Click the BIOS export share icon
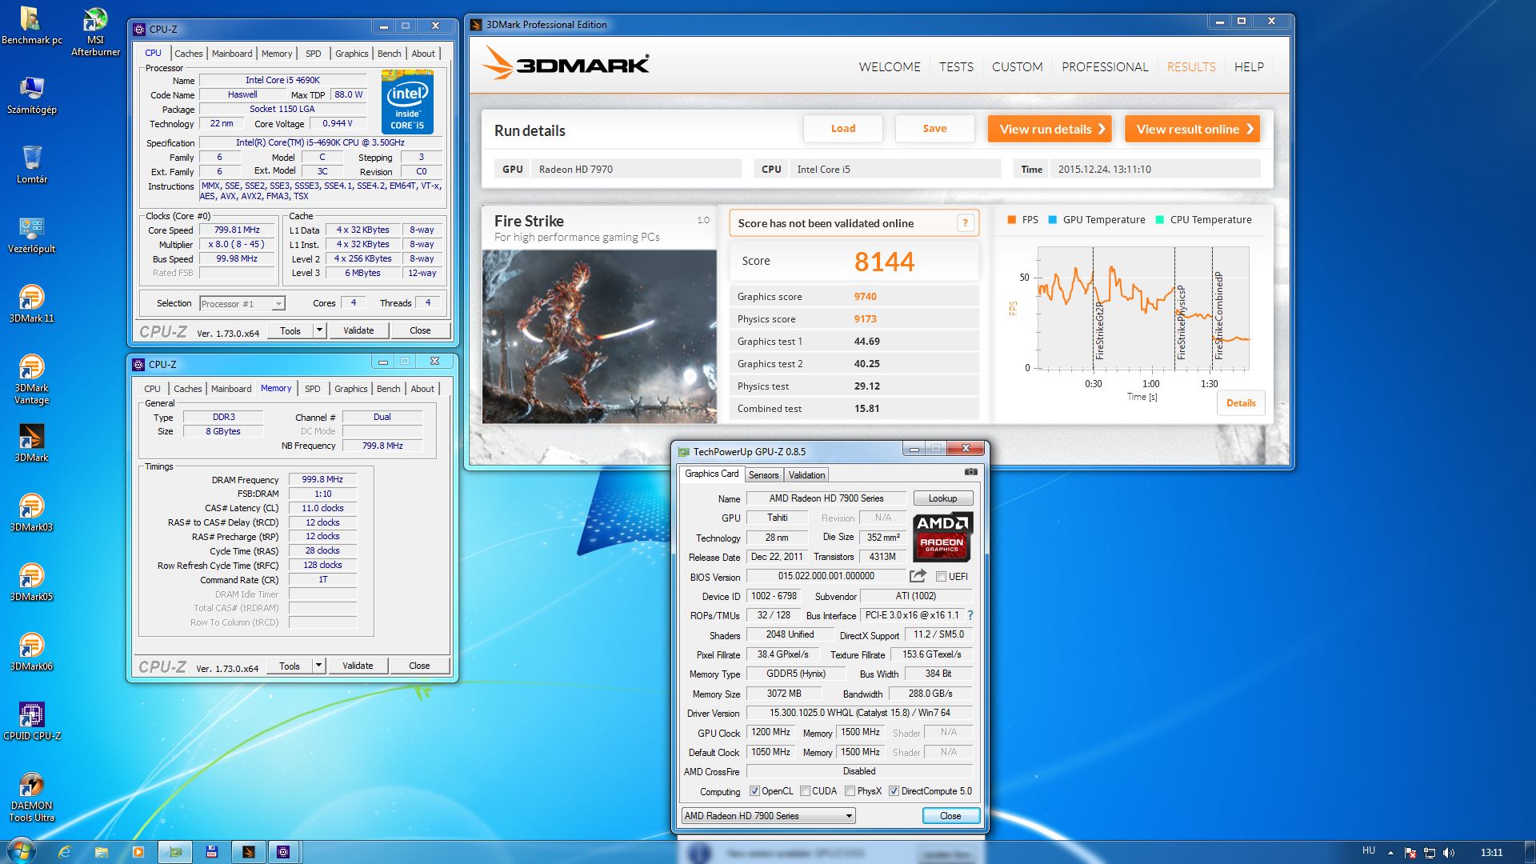 (918, 576)
